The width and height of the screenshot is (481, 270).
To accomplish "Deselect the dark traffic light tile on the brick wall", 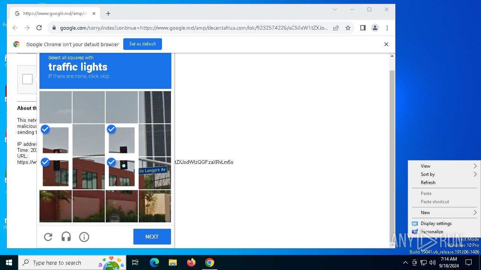I will coord(56,173).
